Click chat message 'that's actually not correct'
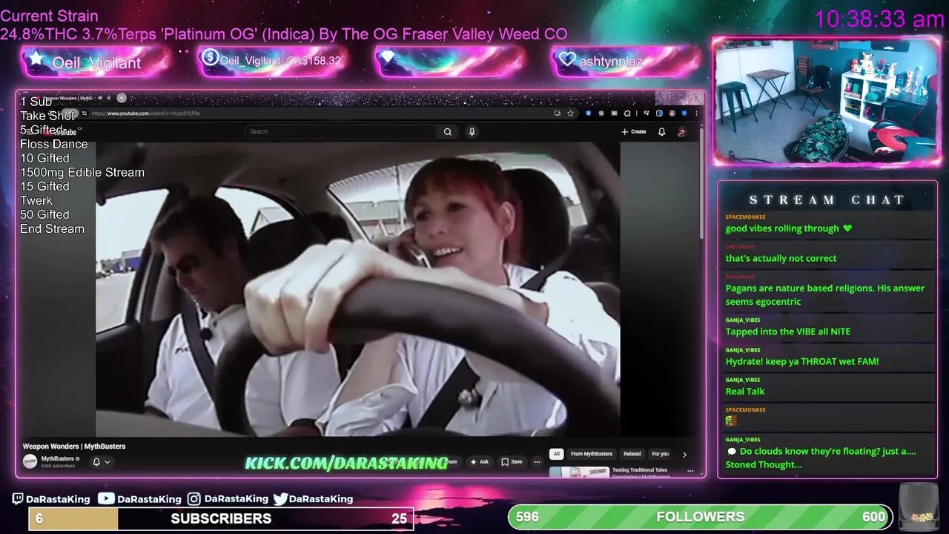The image size is (949, 534). [781, 258]
